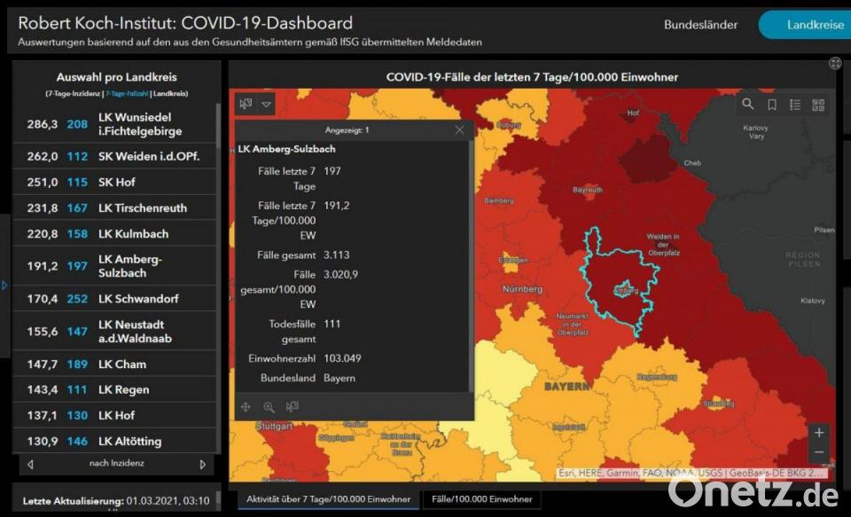Click the nach Inzidenz sorting label
The width and height of the screenshot is (851, 517).
pyautogui.click(x=117, y=463)
